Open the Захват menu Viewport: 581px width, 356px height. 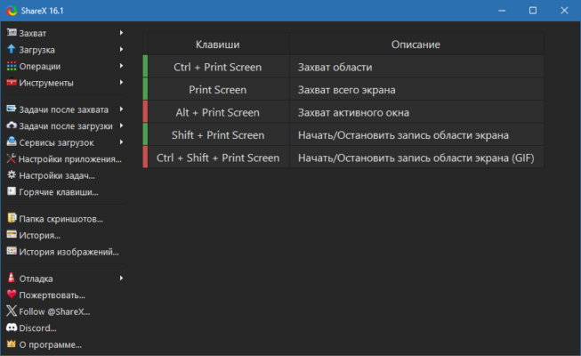click(65, 33)
